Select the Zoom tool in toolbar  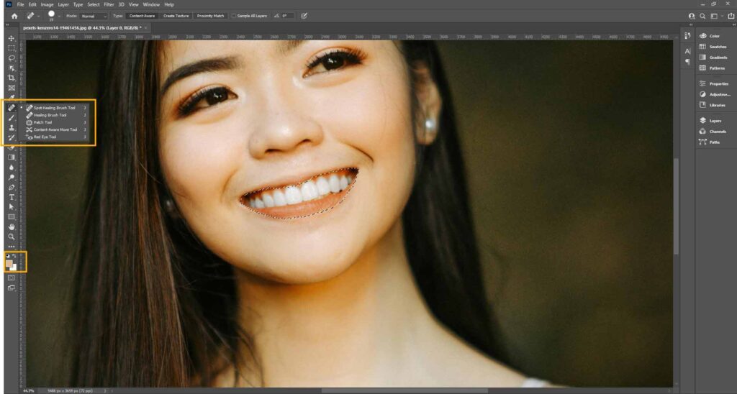pyautogui.click(x=12, y=237)
